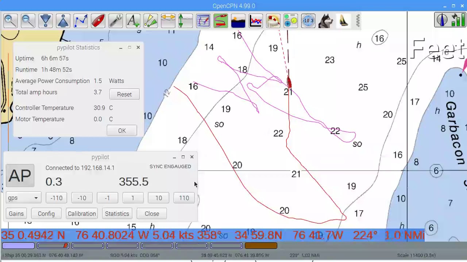The width and height of the screenshot is (467, 262).
Task: Click 'Motor Temperature' label
Action: coord(40,119)
